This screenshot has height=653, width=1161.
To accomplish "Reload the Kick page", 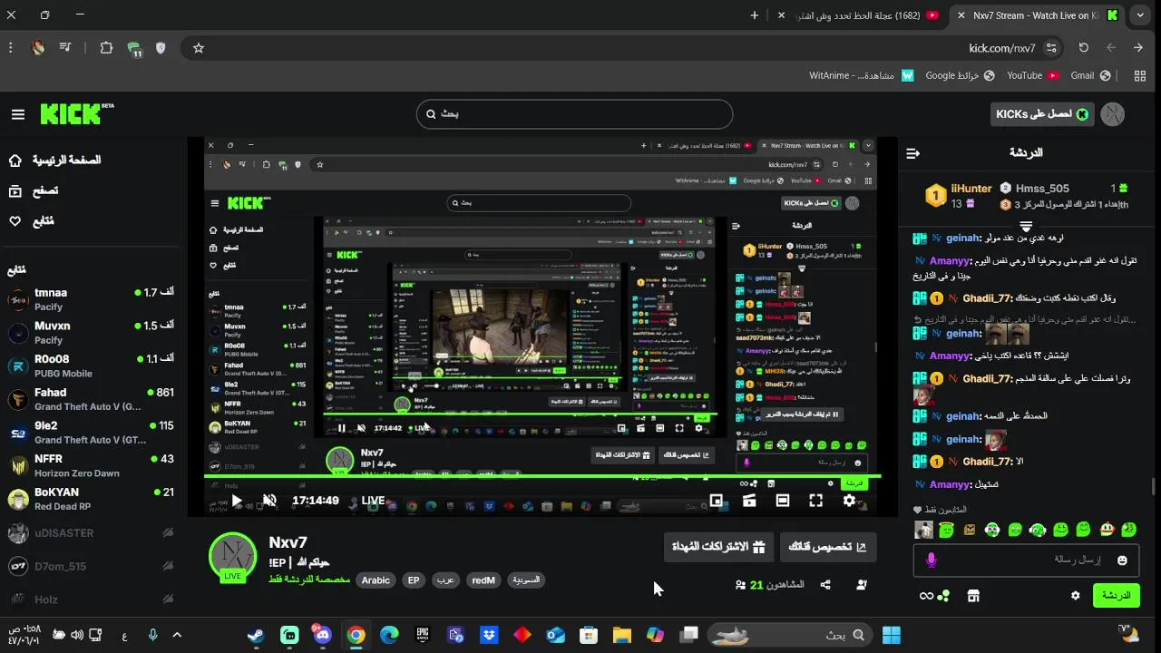I will tap(1083, 48).
